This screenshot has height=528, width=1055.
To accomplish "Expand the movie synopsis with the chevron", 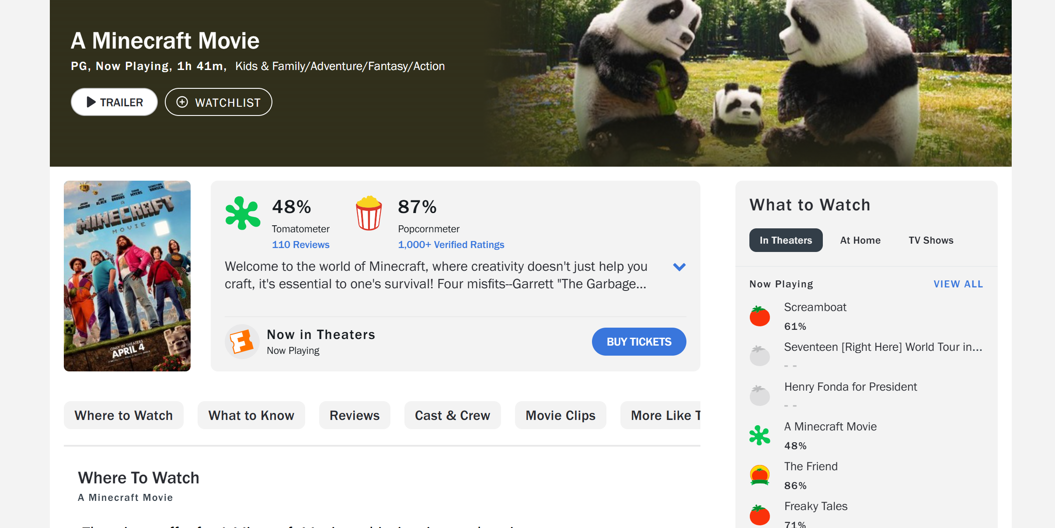I will coord(679,267).
